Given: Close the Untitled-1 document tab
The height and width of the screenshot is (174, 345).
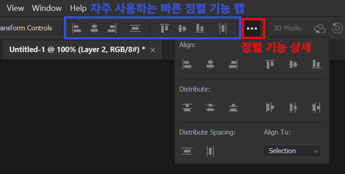Looking at the screenshot, I should pyautogui.click(x=153, y=50).
